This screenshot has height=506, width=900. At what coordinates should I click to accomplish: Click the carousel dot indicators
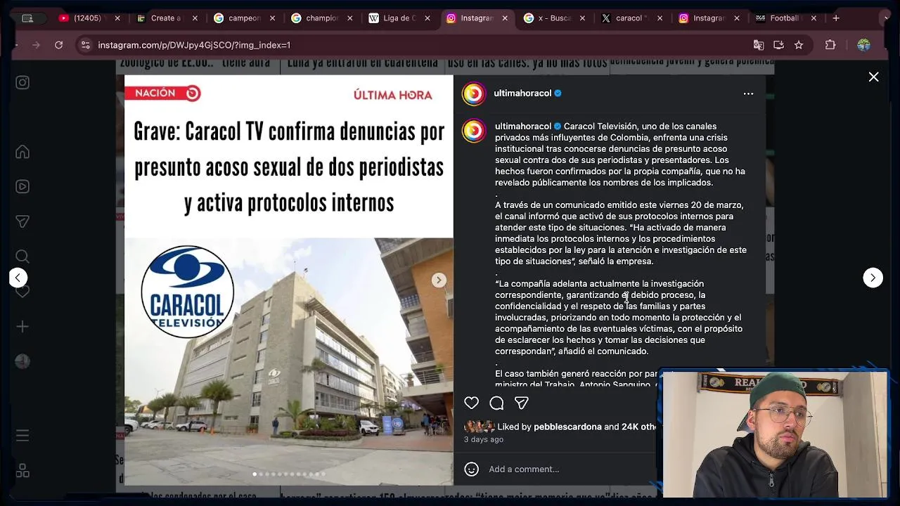click(289, 474)
